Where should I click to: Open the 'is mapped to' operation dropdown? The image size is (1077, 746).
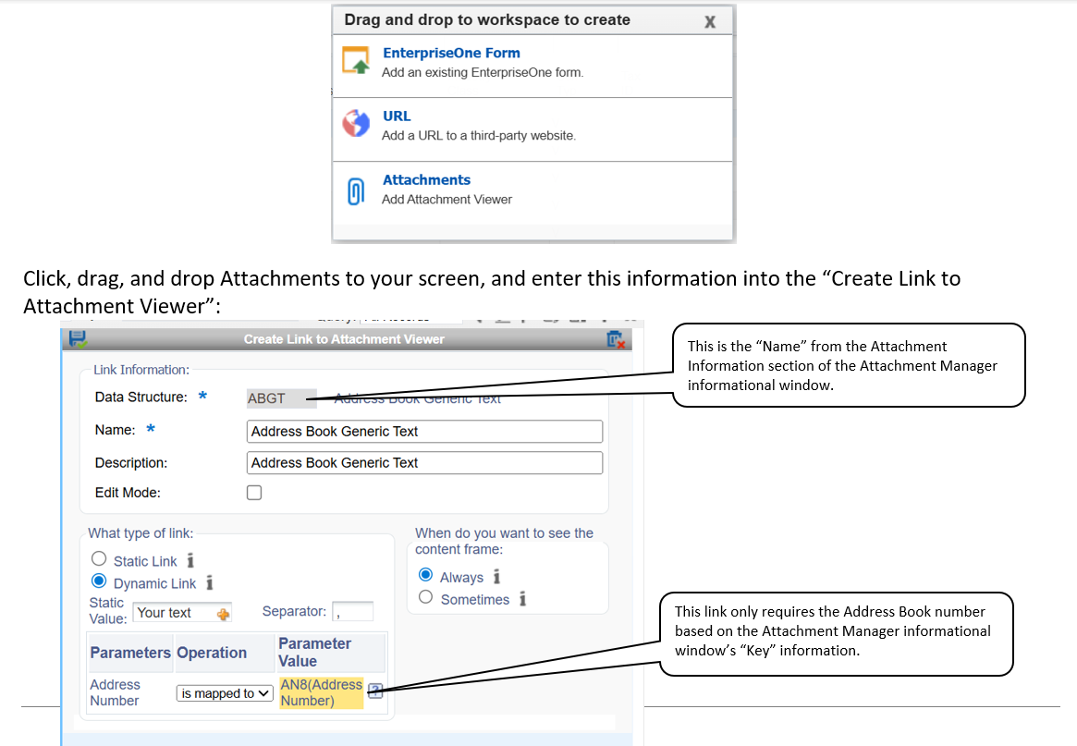[x=225, y=693]
